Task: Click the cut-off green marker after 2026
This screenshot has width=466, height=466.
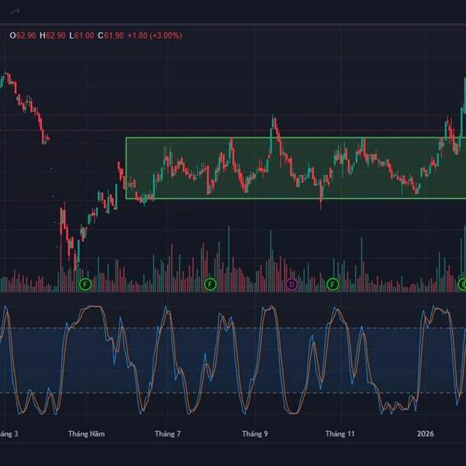Action: click(x=463, y=285)
